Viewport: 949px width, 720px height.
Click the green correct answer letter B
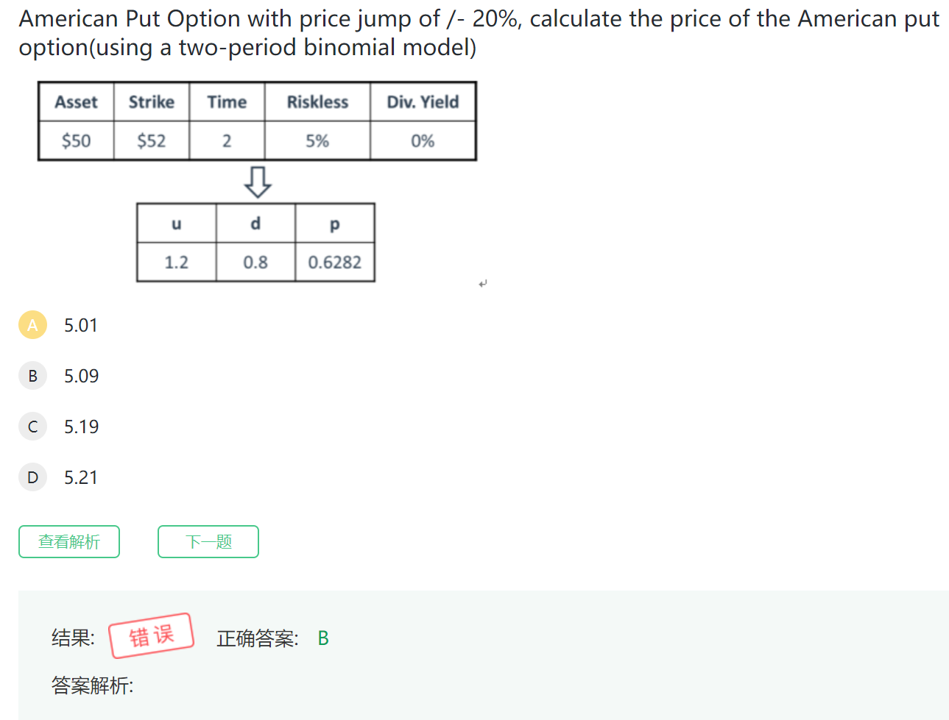(x=323, y=638)
